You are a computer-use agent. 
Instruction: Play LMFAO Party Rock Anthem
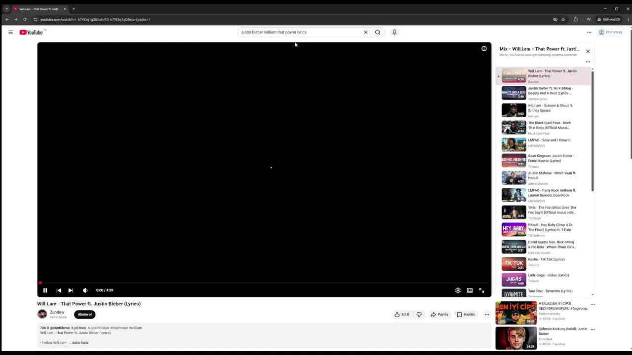pyautogui.click(x=543, y=195)
